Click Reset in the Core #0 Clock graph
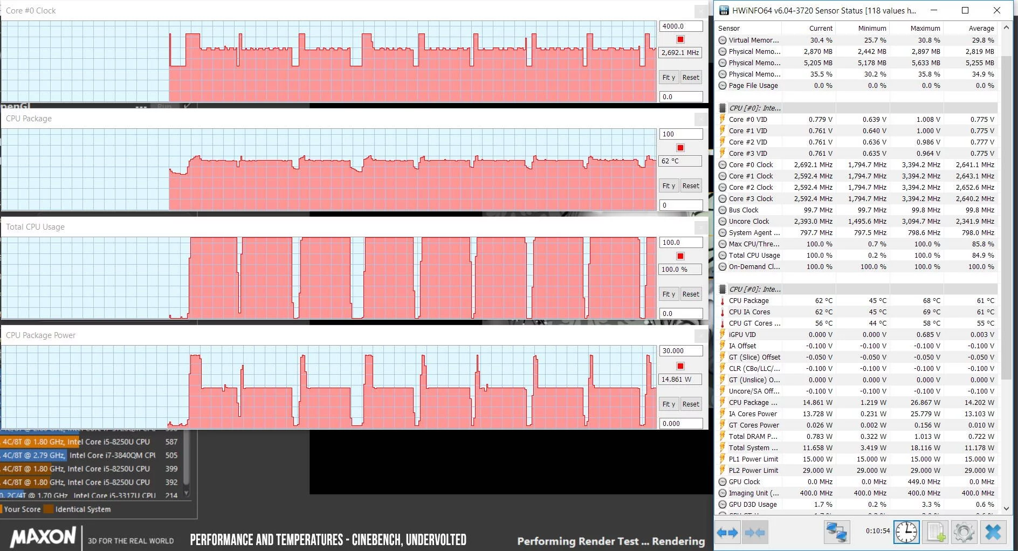Viewport: 1018px width, 551px height. (x=691, y=78)
